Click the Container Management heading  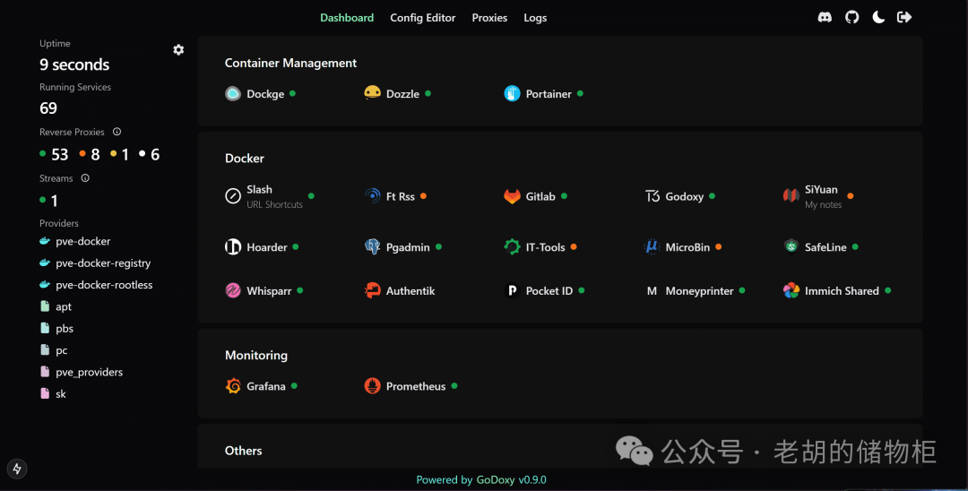tap(290, 63)
